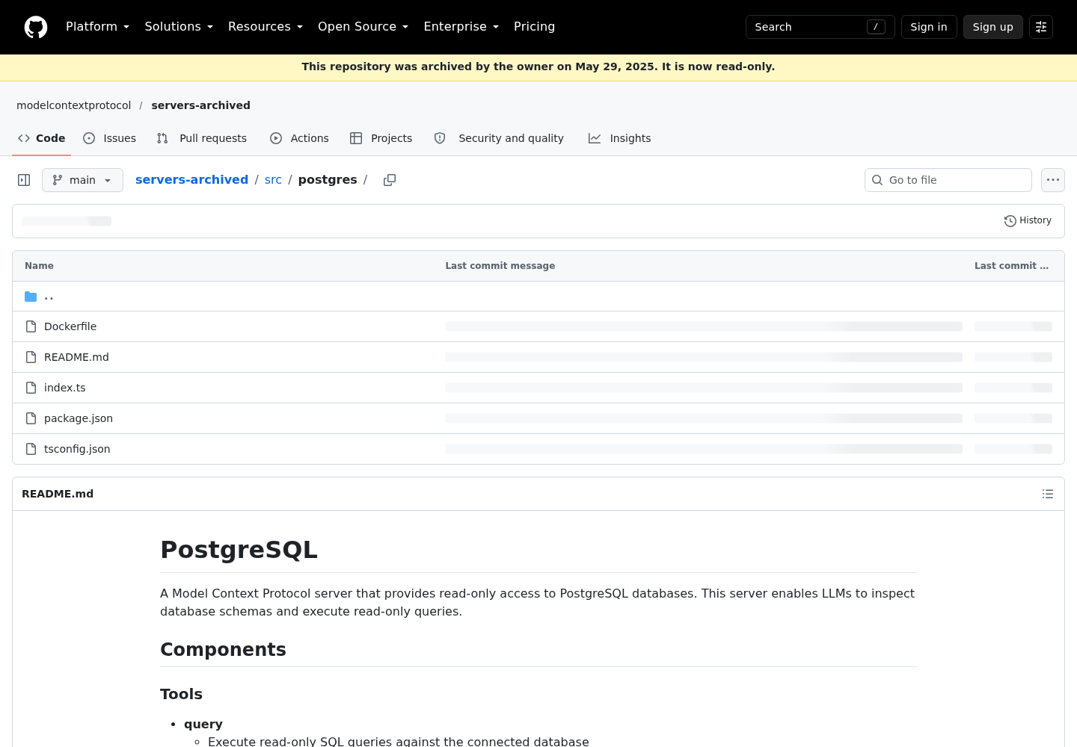The width and height of the screenshot is (1077, 747).
Task: Open Security and quality tab
Action: (499, 138)
